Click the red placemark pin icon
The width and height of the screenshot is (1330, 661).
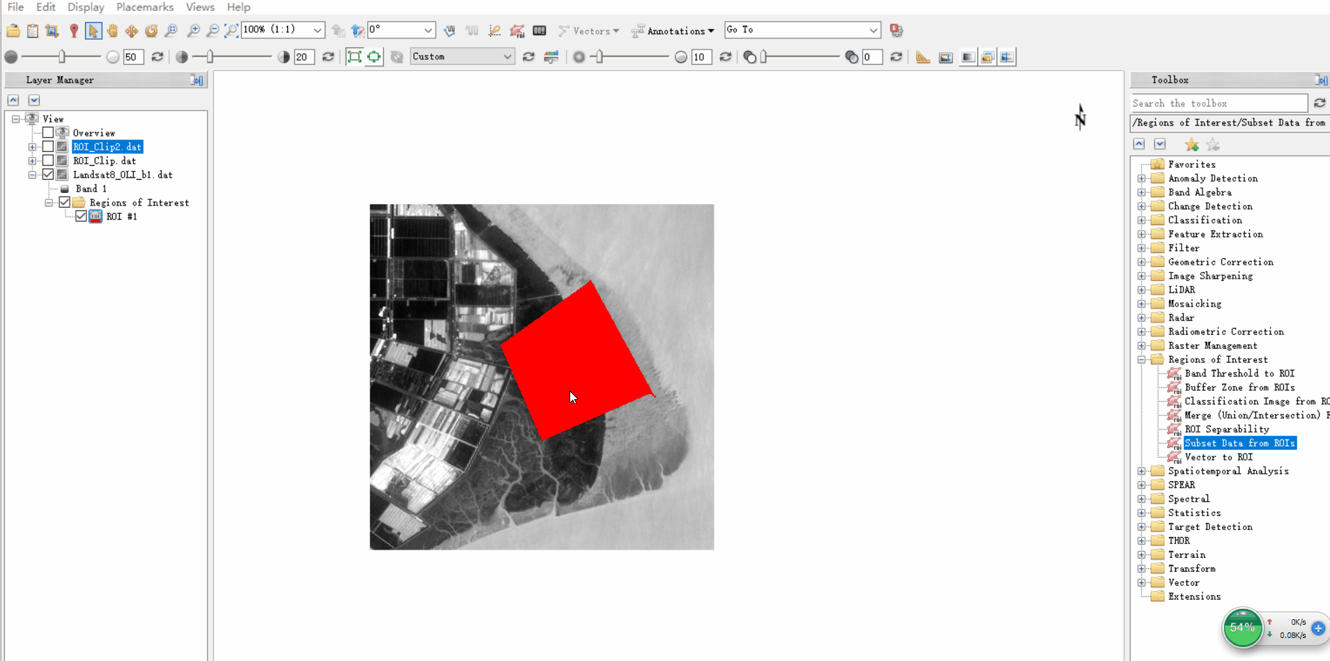pyautogui.click(x=74, y=31)
